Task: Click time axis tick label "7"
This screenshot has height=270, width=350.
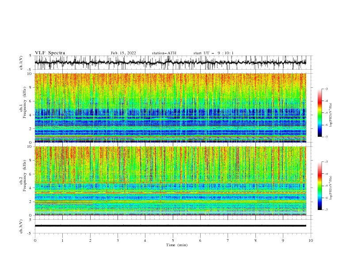Action: (x=228, y=240)
